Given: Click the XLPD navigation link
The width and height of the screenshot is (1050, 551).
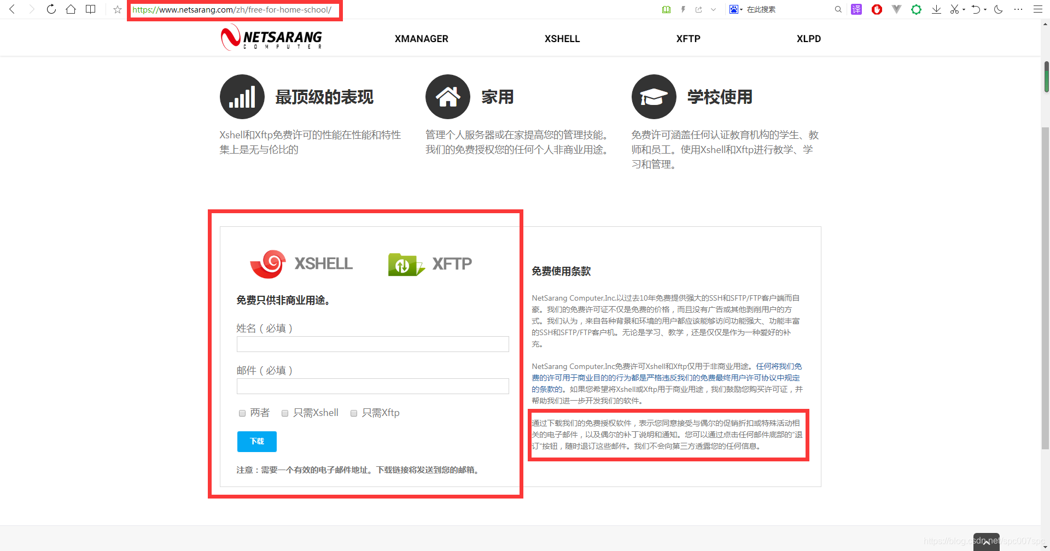Looking at the screenshot, I should 808,38.
